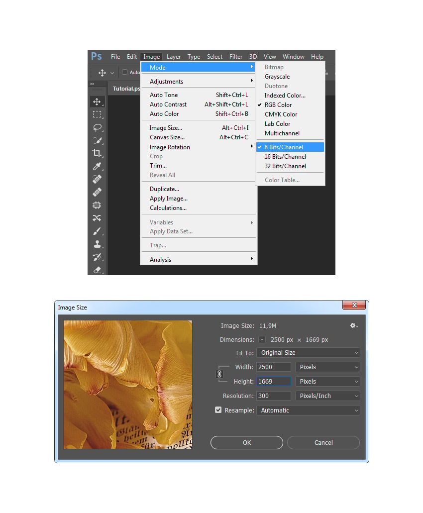Open the Edit menu
This screenshot has width=423, height=513.
[x=132, y=57]
